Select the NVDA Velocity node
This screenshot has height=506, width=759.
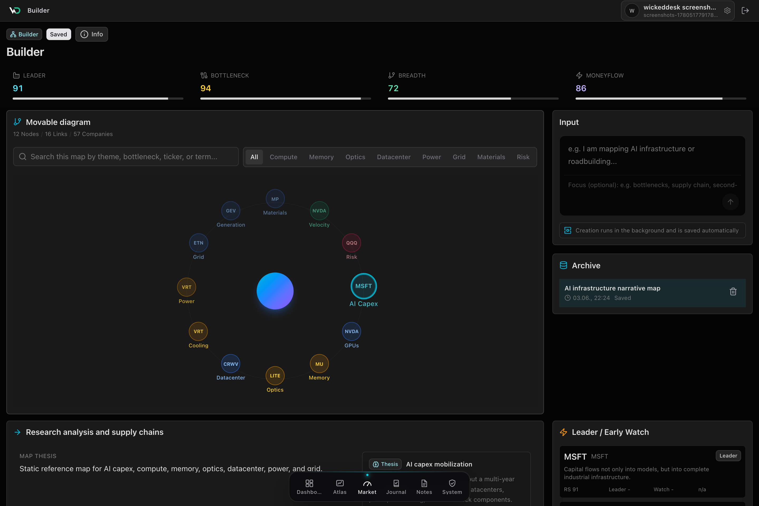point(319,211)
